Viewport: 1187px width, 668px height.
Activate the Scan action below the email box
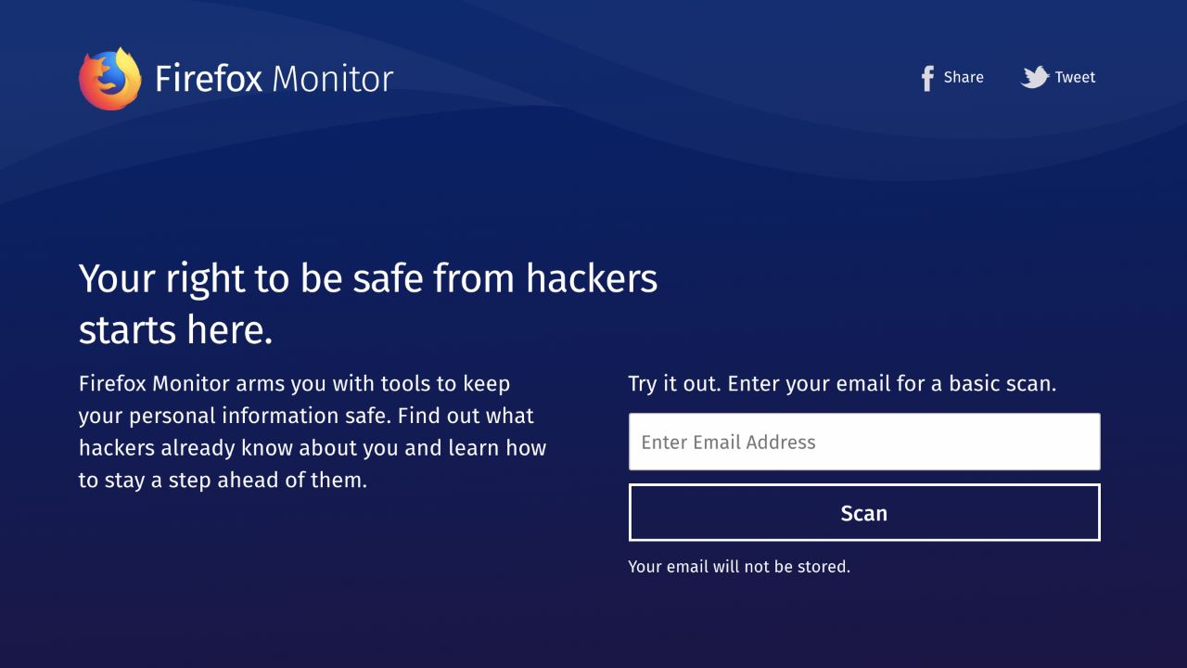click(863, 512)
